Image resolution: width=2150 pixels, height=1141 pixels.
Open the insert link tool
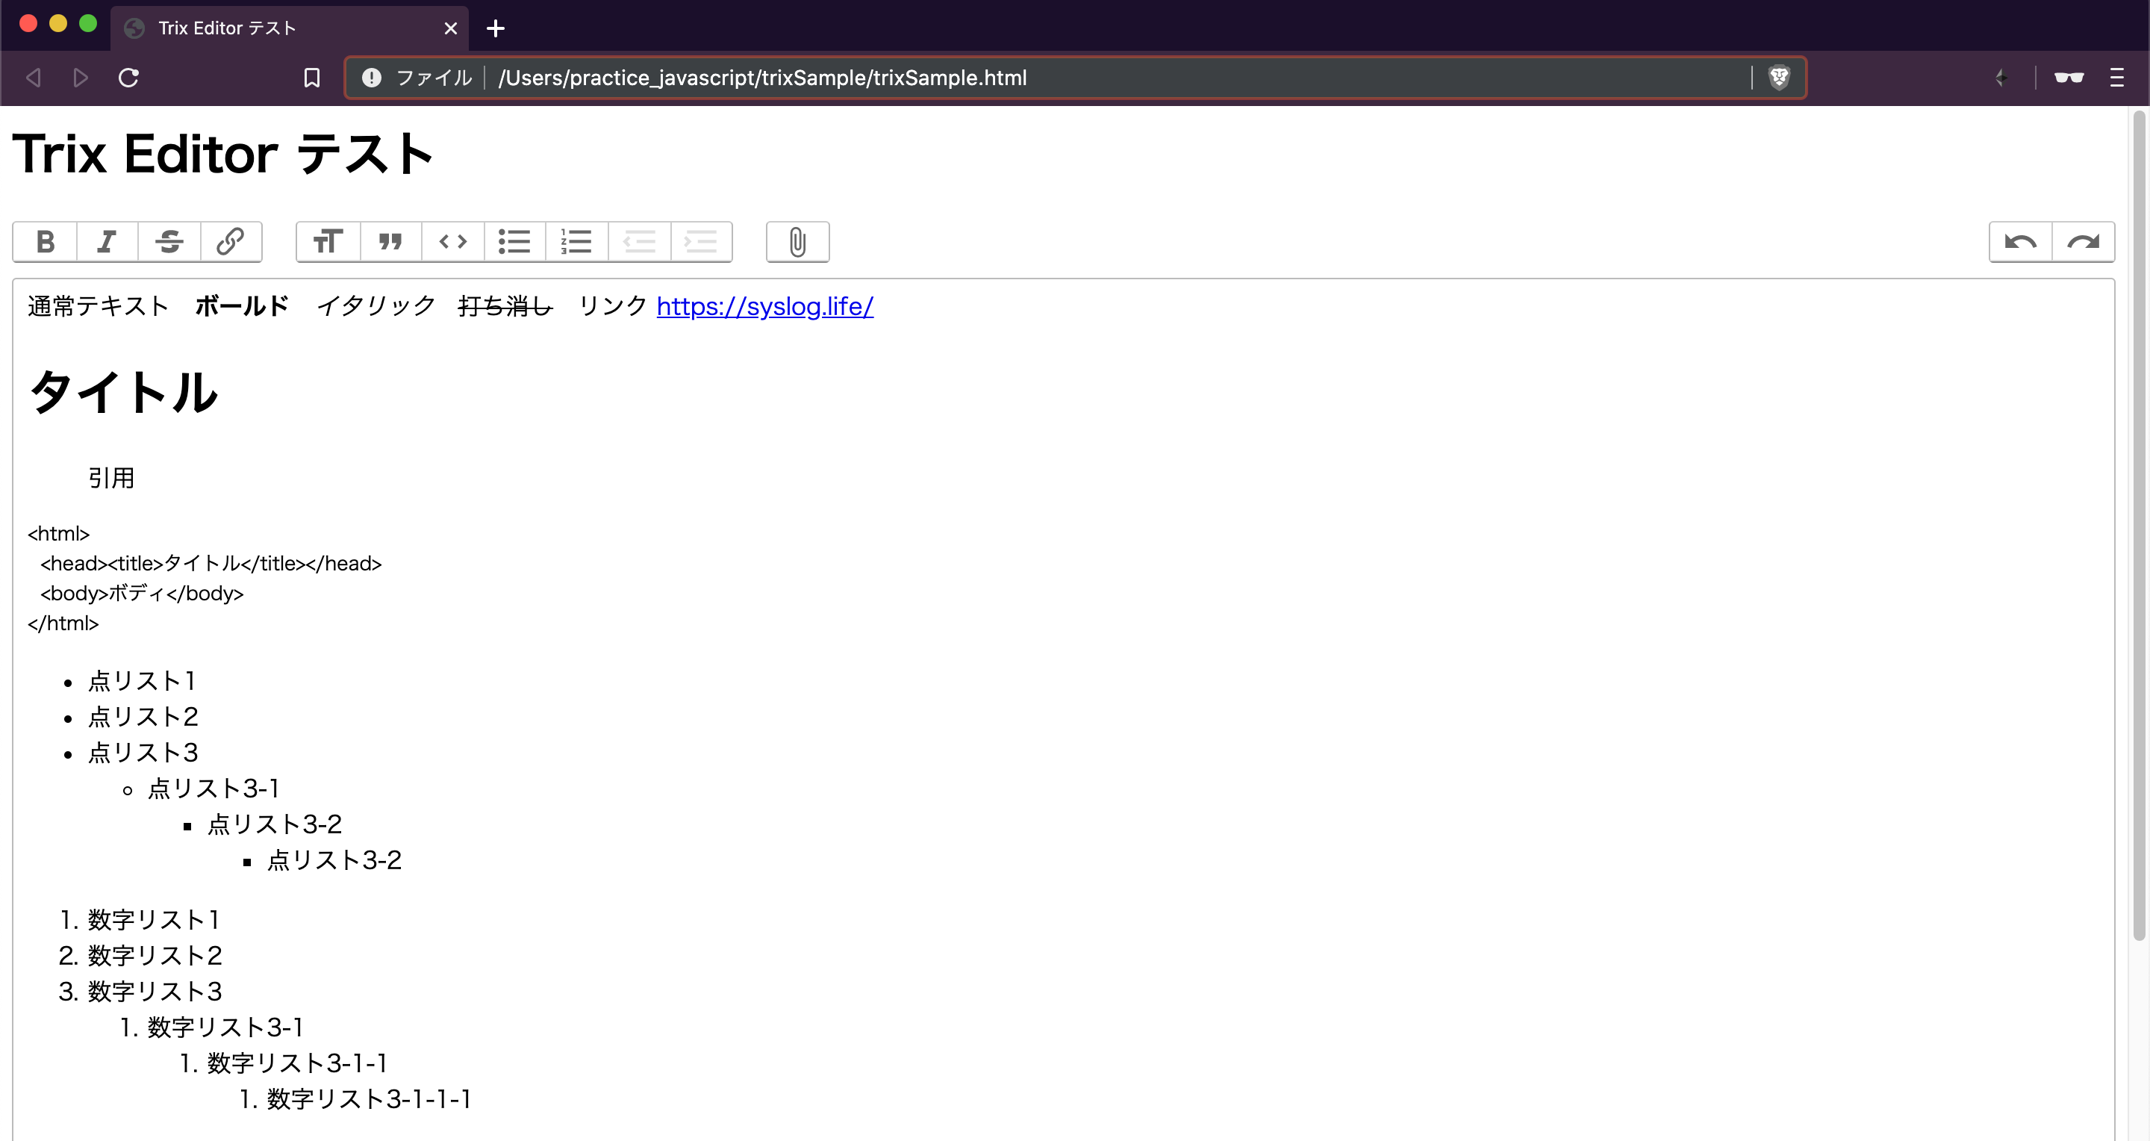[231, 242]
